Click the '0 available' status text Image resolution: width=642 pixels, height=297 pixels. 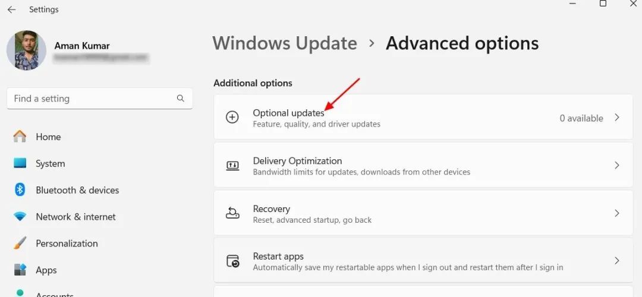coord(581,118)
